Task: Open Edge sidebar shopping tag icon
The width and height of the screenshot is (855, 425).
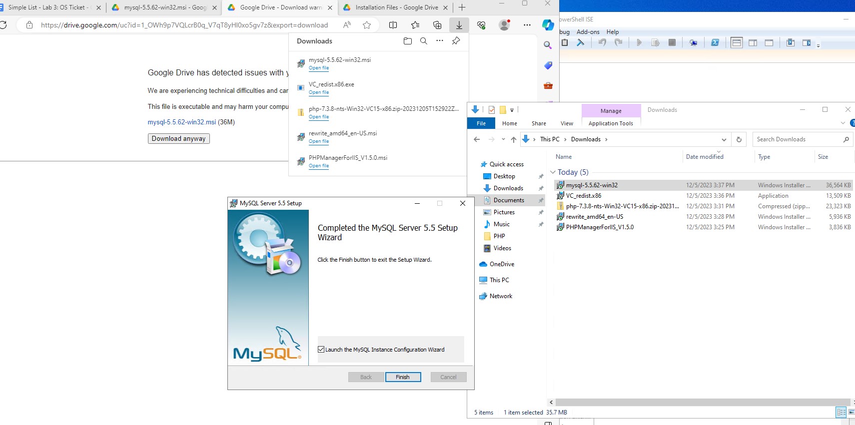Action: pyautogui.click(x=548, y=65)
